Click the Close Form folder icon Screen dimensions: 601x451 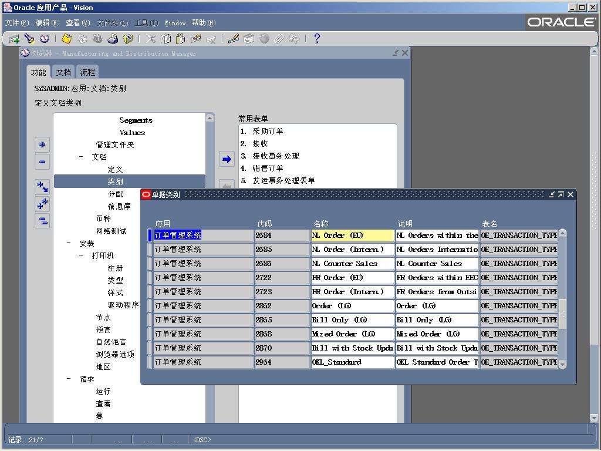pyautogui.click(x=127, y=39)
